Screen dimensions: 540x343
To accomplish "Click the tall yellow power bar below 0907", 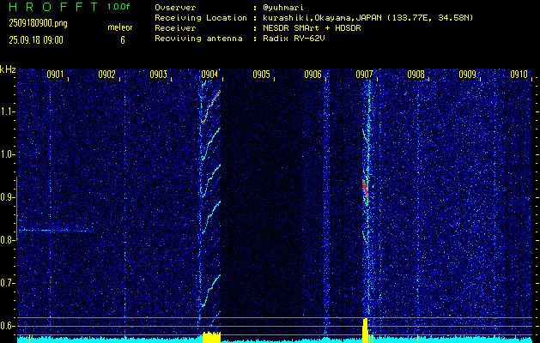I will (365, 330).
